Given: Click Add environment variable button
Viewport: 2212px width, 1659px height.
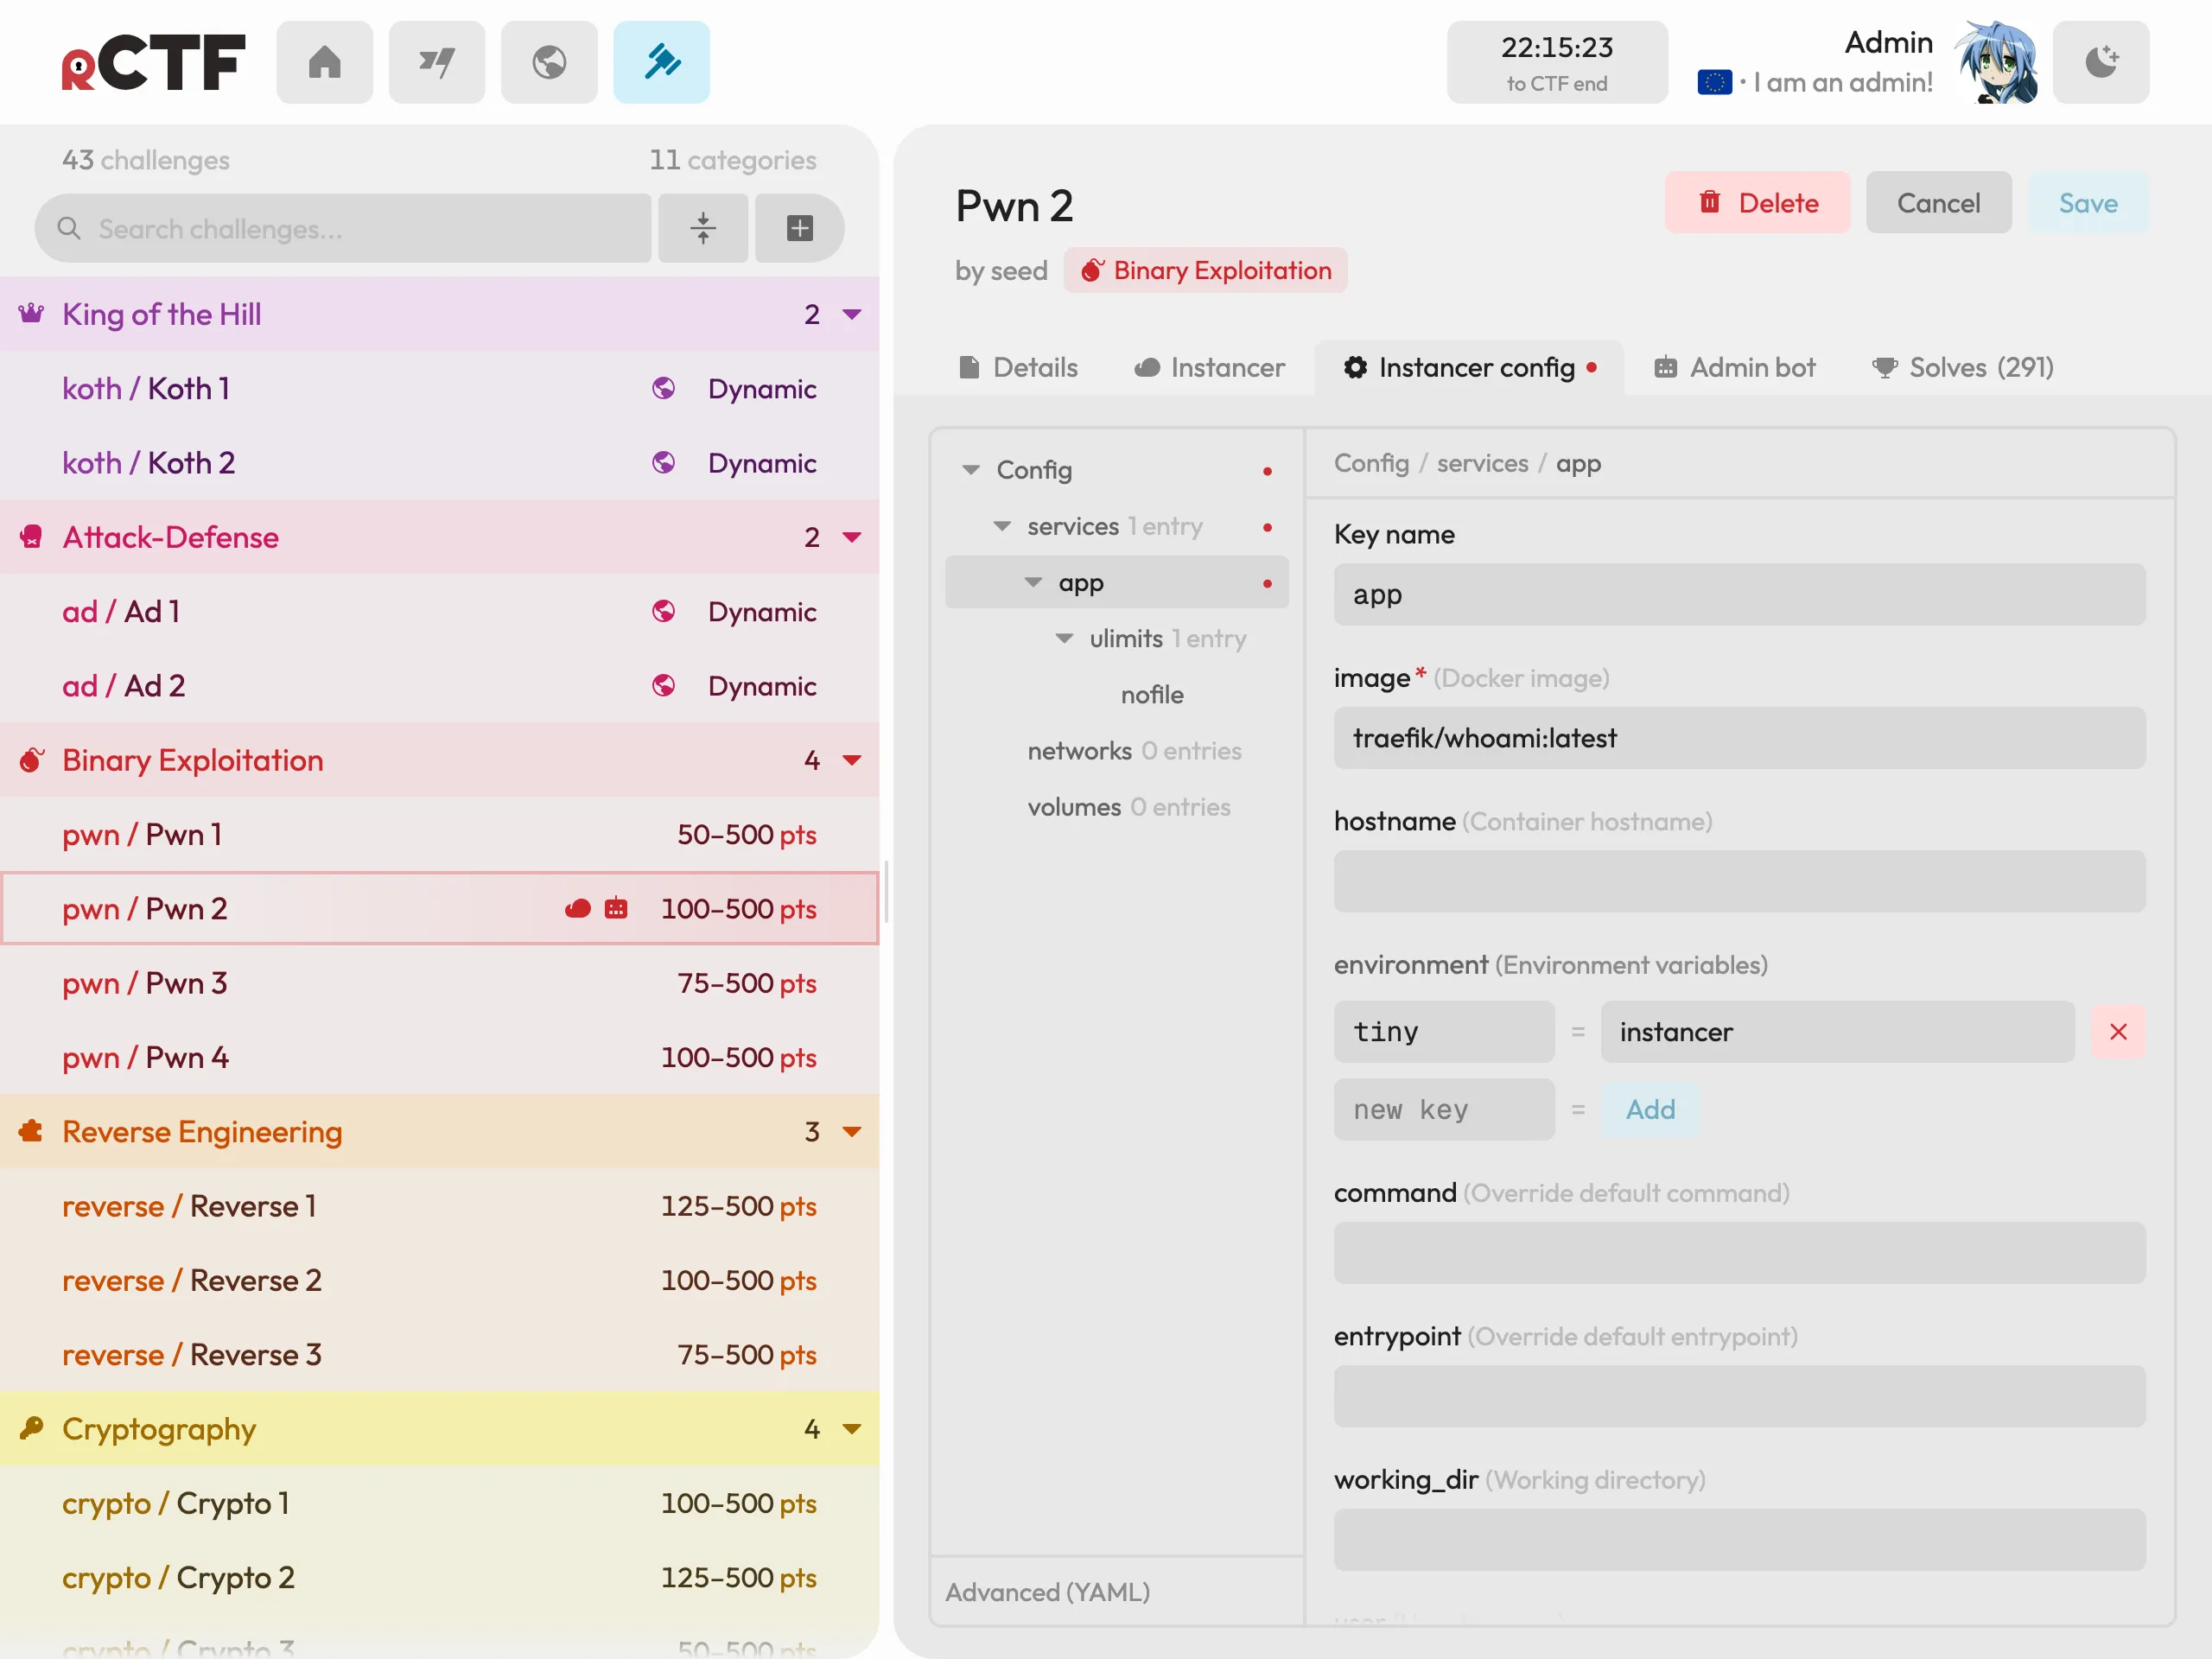Looking at the screenshot, I should click(1650, 1109).
